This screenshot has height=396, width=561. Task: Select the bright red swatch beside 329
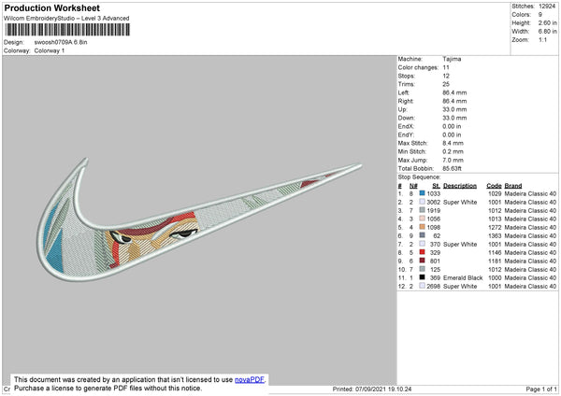[x=423, y=252]
